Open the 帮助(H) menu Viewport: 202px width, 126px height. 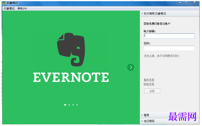click(22, 8)
